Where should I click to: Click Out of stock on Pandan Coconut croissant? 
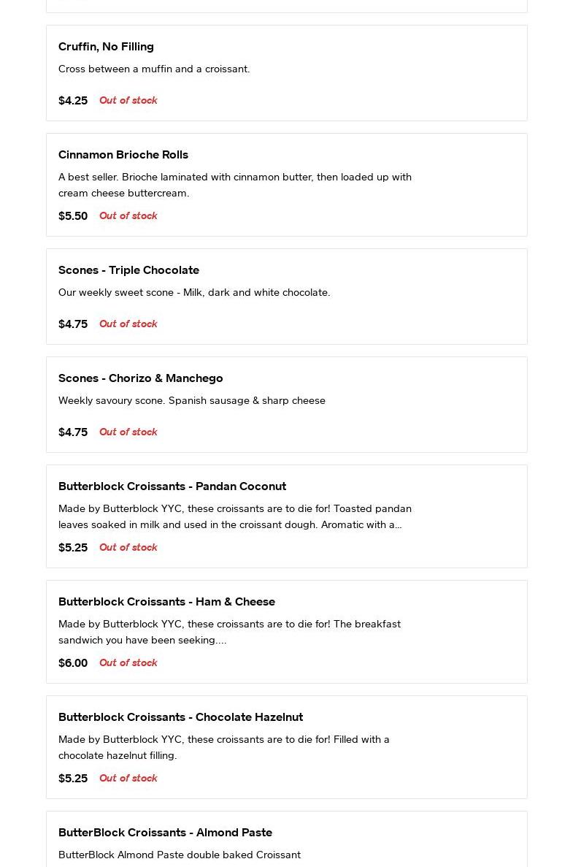click(x=128, y=548)
